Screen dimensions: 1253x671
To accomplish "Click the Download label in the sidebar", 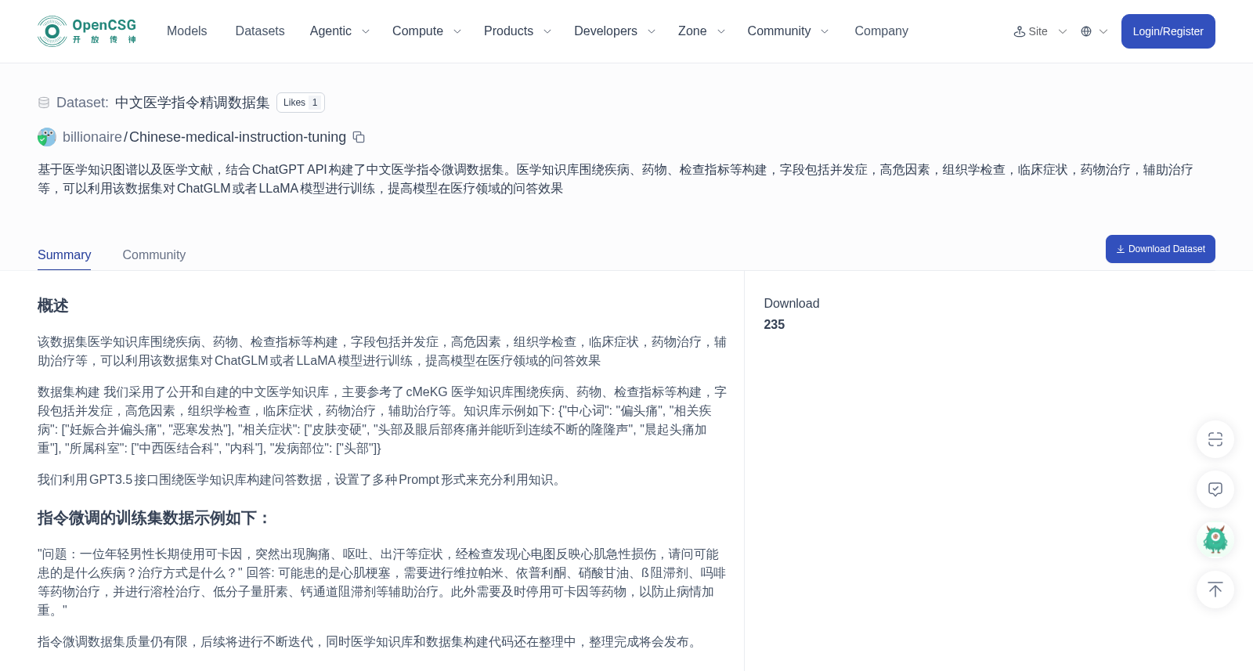I will pos(792,304).
